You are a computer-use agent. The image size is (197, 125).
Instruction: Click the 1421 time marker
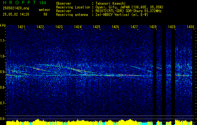point(21,27)
